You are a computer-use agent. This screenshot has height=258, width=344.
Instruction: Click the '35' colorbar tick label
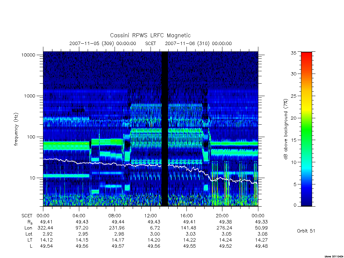294,53
